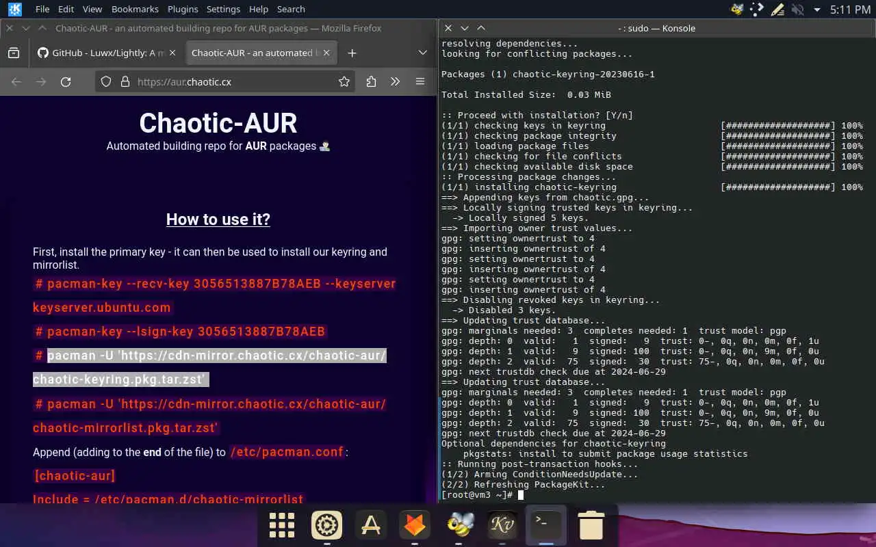Open the File menu
The height and width of the screenshot is (547, 876).
pos(42,9)
